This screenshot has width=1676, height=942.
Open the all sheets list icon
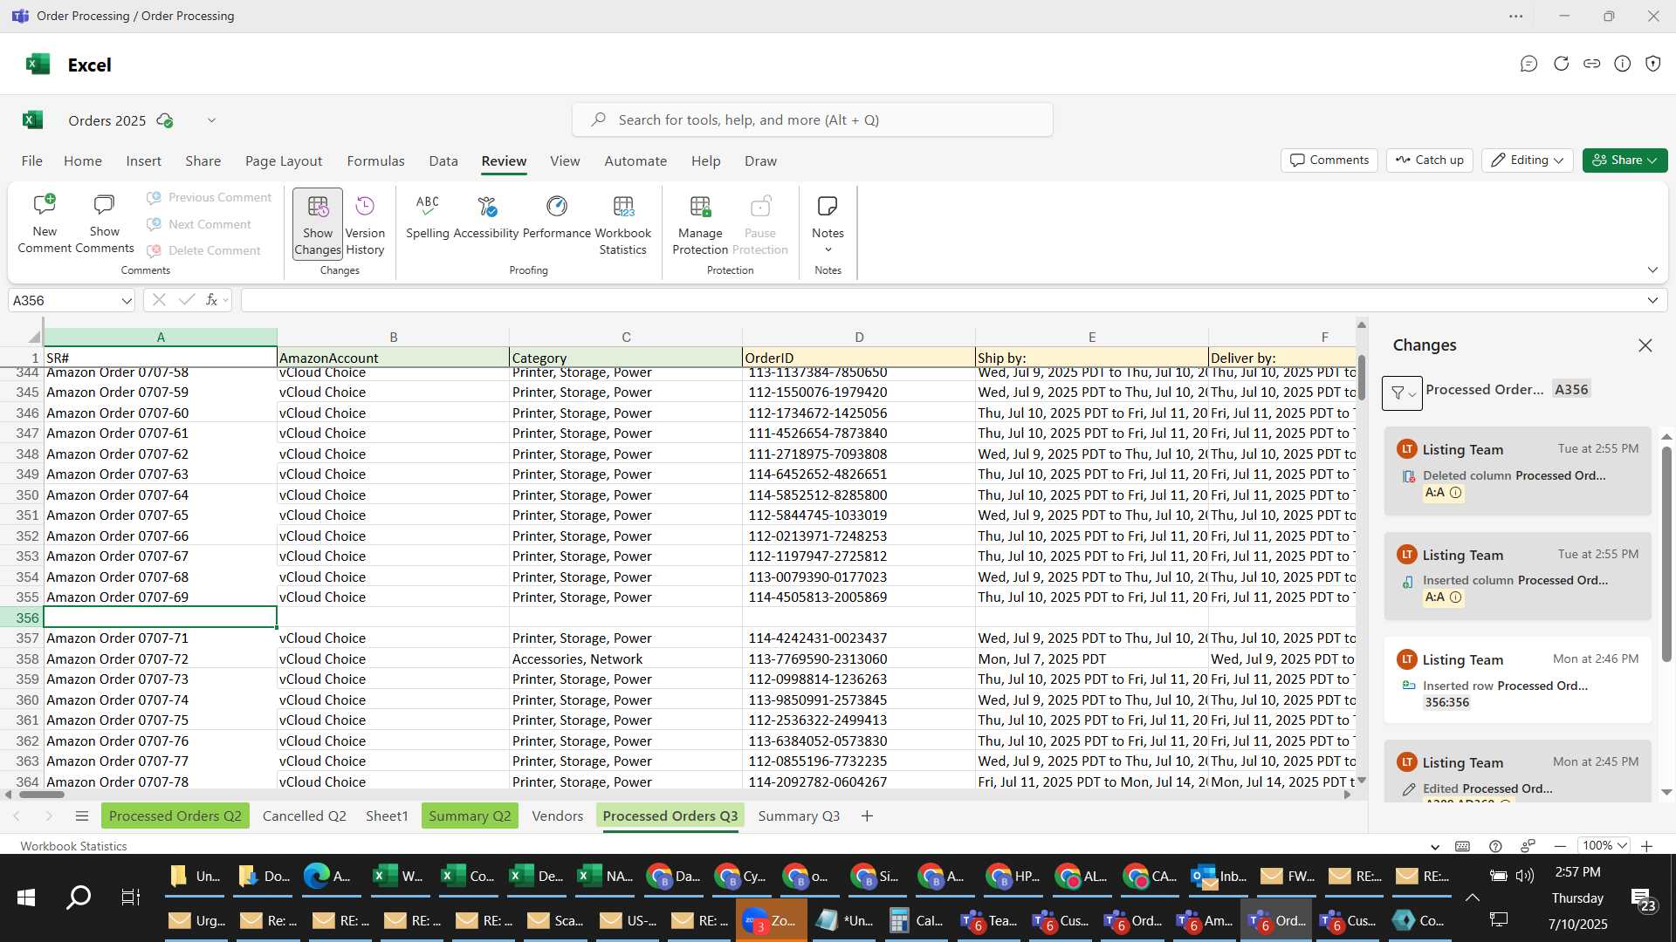click(82, 816)
